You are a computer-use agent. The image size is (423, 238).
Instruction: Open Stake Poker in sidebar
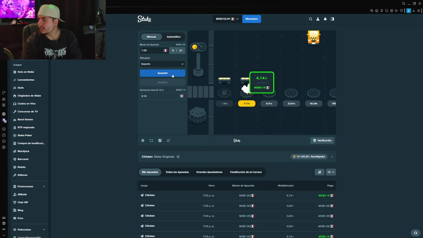(x=25, y=135)
